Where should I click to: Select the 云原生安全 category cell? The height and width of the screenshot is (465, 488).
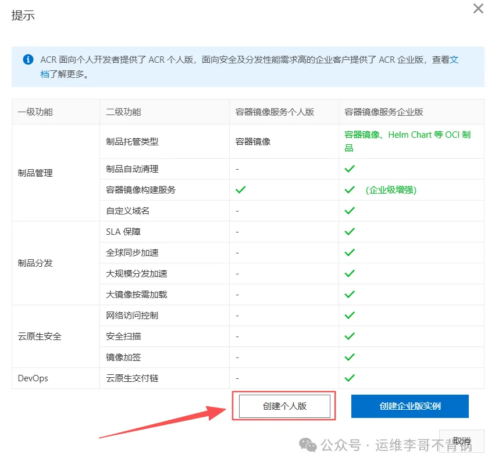pos(40,337)
